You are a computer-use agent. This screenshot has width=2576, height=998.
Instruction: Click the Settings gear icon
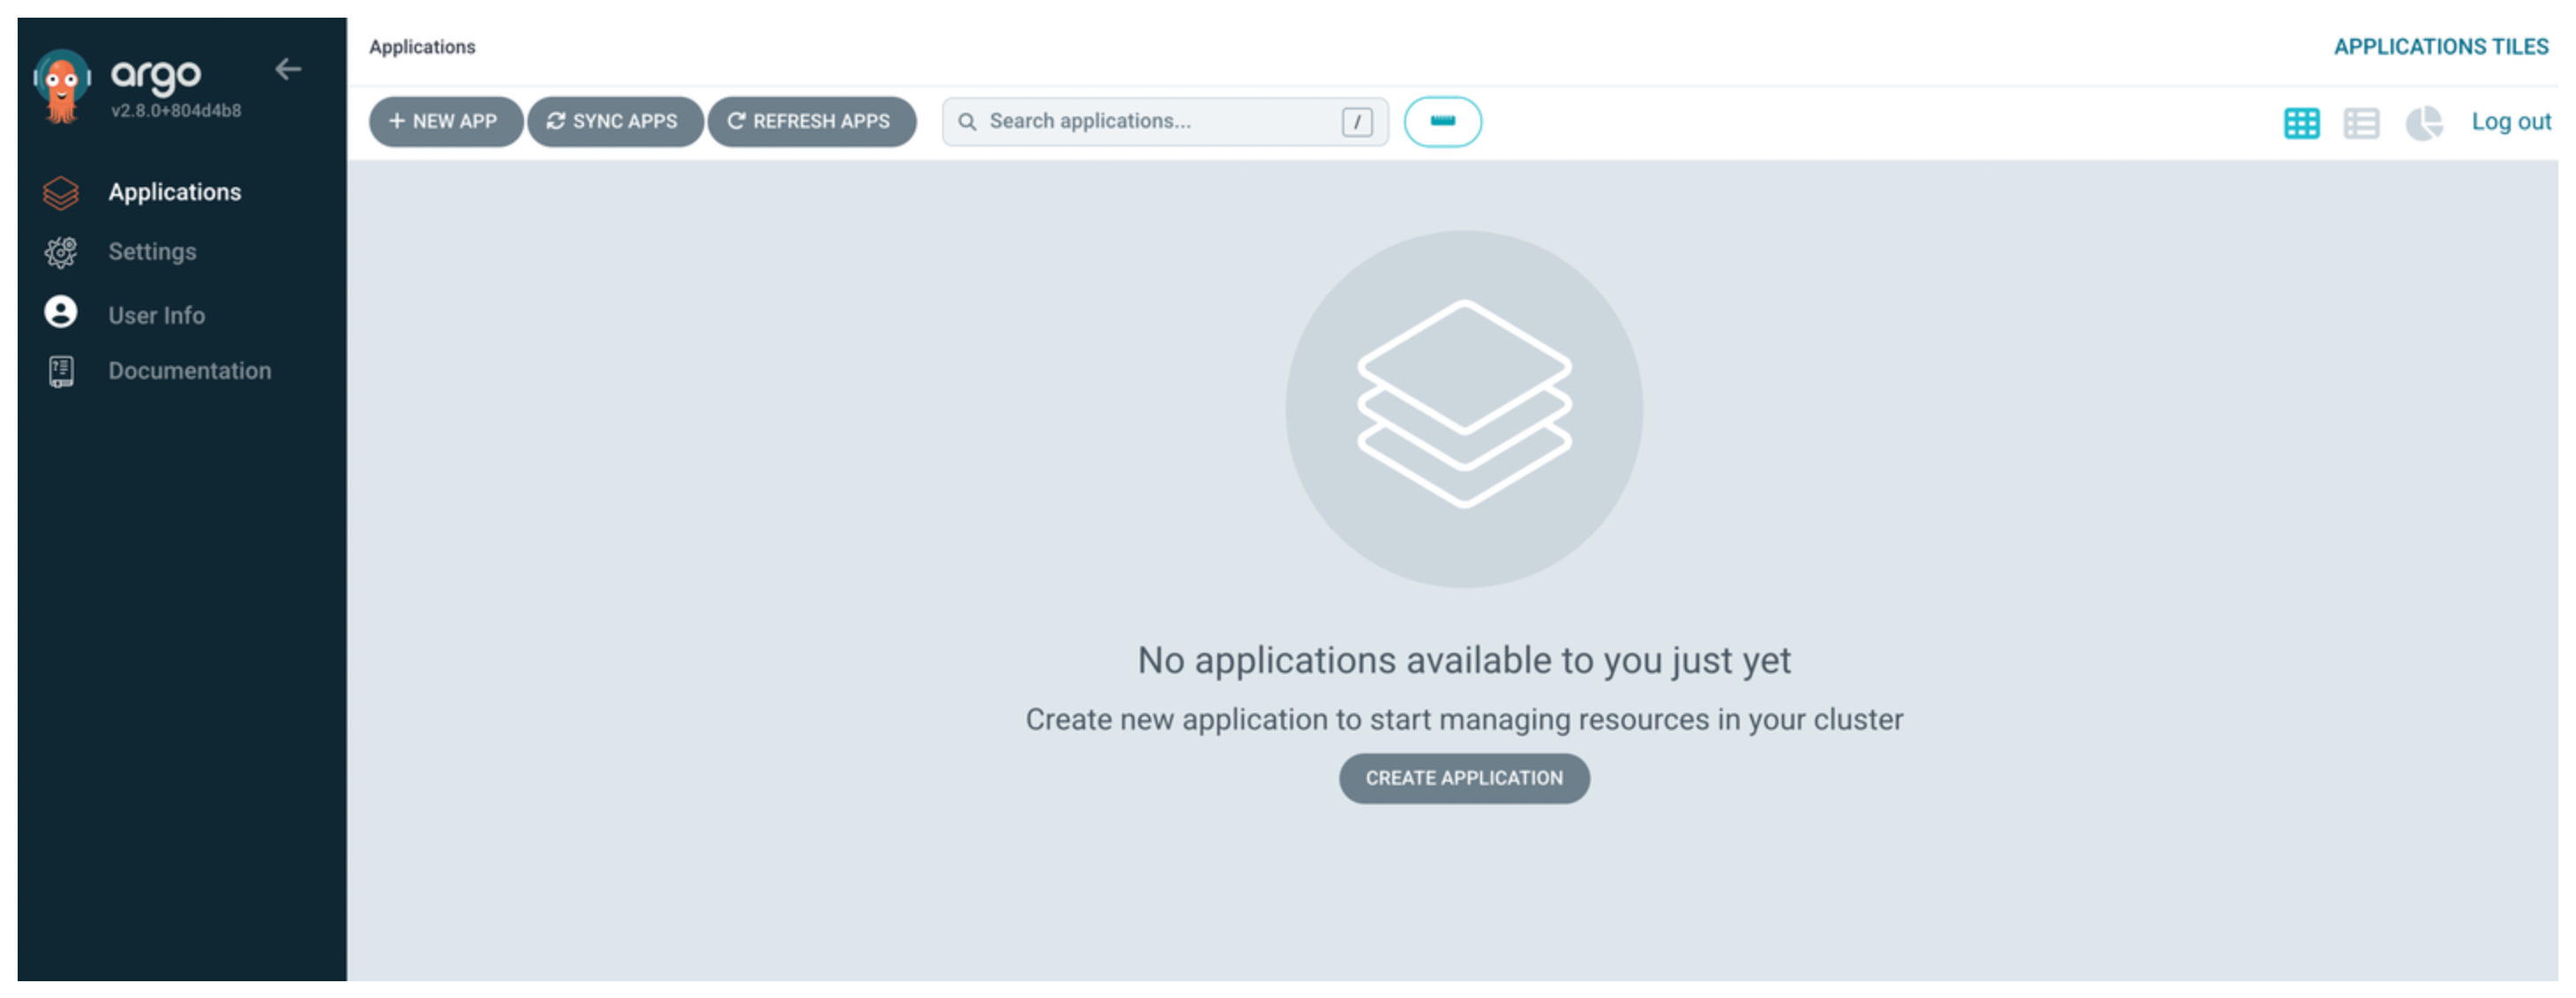[60, 252]
